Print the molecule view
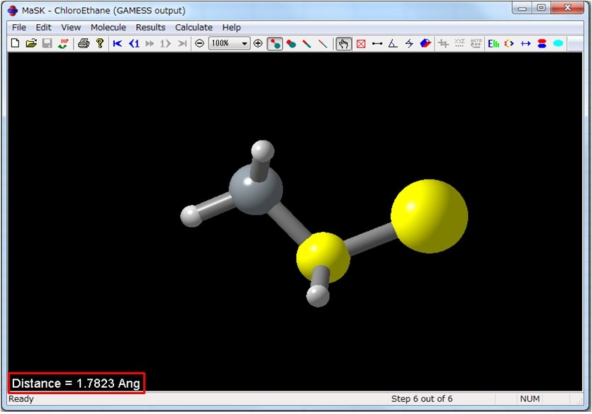The height and width of the screenshot is (414, 592). pyautogui.click(x=84, y=43)
